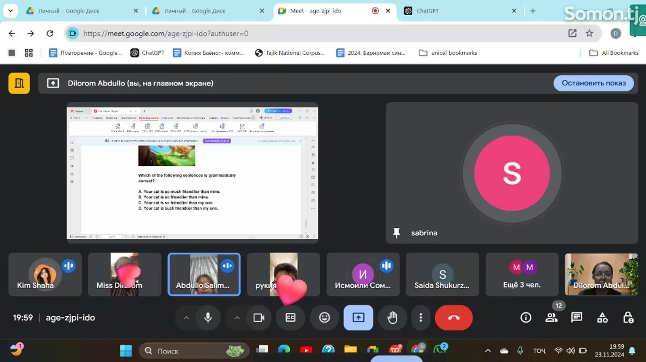Select Исмоили Сом participant tile
The height and width of the screenshot is (362, 646).
click(x=363, y=275)
